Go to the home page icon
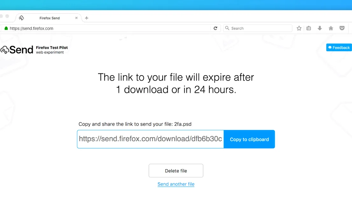 point(331,28)
